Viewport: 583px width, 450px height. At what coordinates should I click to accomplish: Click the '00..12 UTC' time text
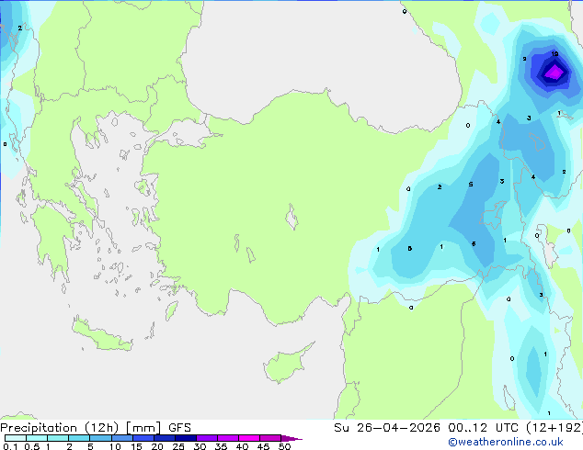pos(483,428)
